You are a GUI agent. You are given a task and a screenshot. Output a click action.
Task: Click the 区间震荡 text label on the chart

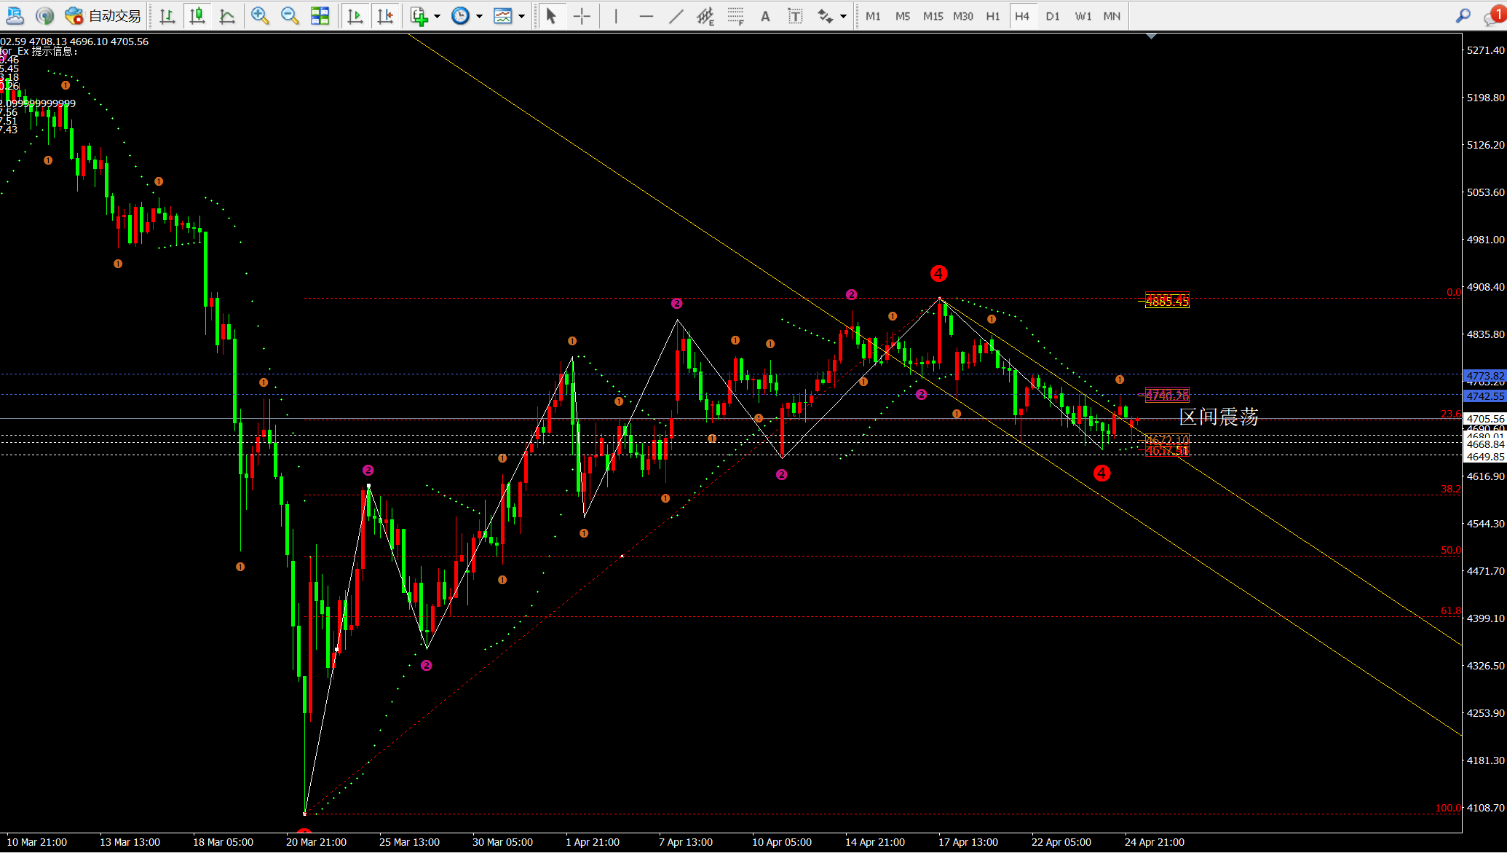click(x=1219, y=417)
